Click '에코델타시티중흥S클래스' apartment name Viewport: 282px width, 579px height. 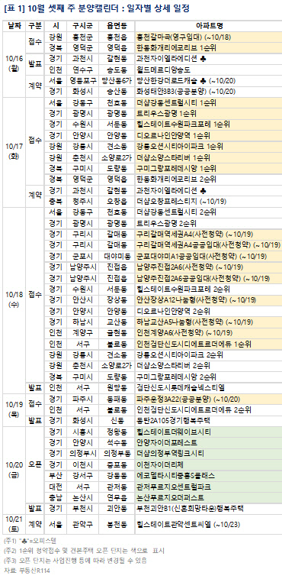click(175, 476)
